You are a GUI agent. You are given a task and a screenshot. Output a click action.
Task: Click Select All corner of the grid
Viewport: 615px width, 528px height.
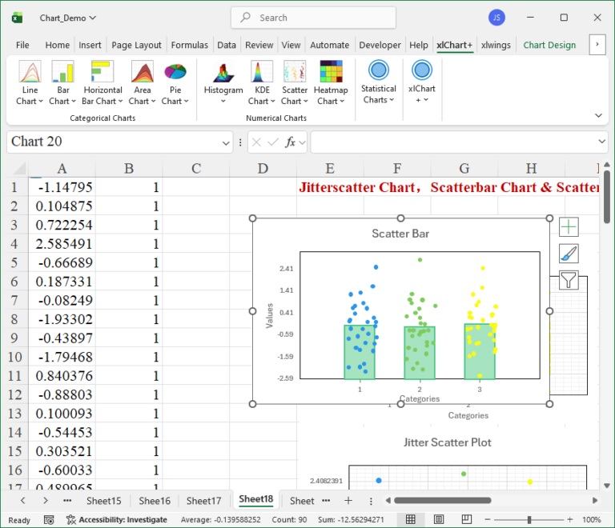(18, 169)
